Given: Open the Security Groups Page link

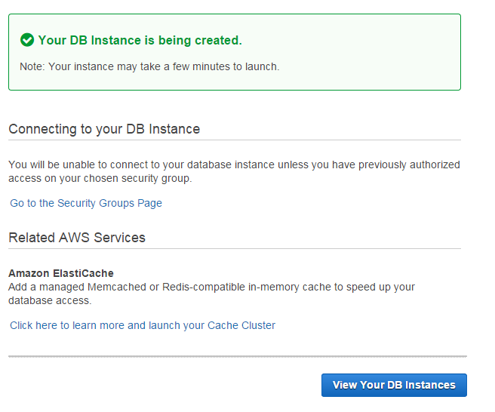Looking at the screenshot, I should (x=86, y=203).
